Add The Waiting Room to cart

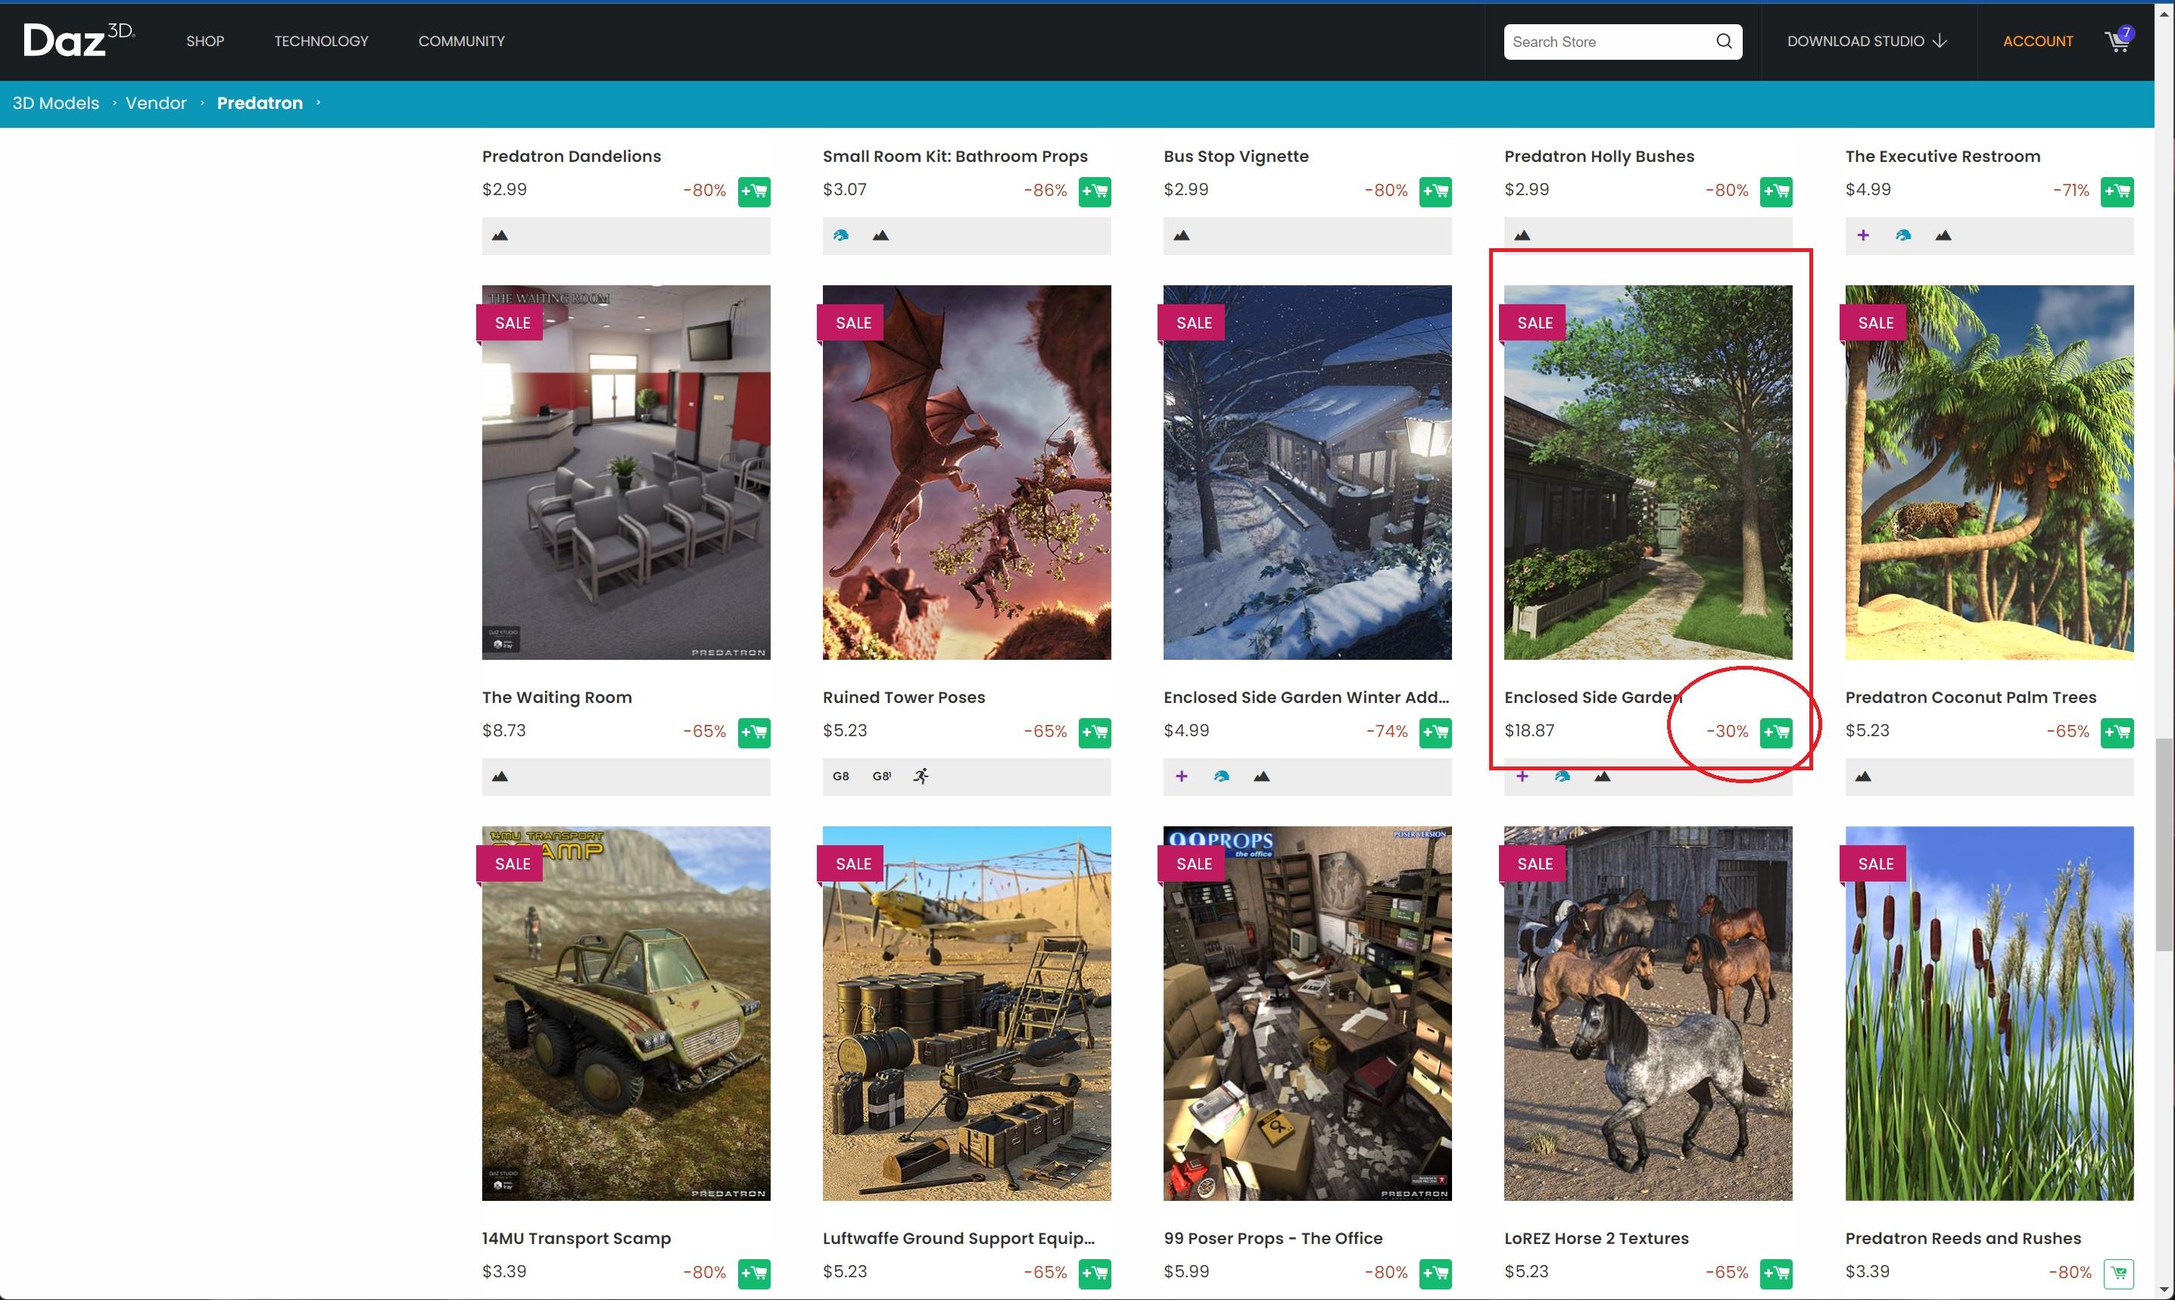pyautogui.click(x=753, y=732)
